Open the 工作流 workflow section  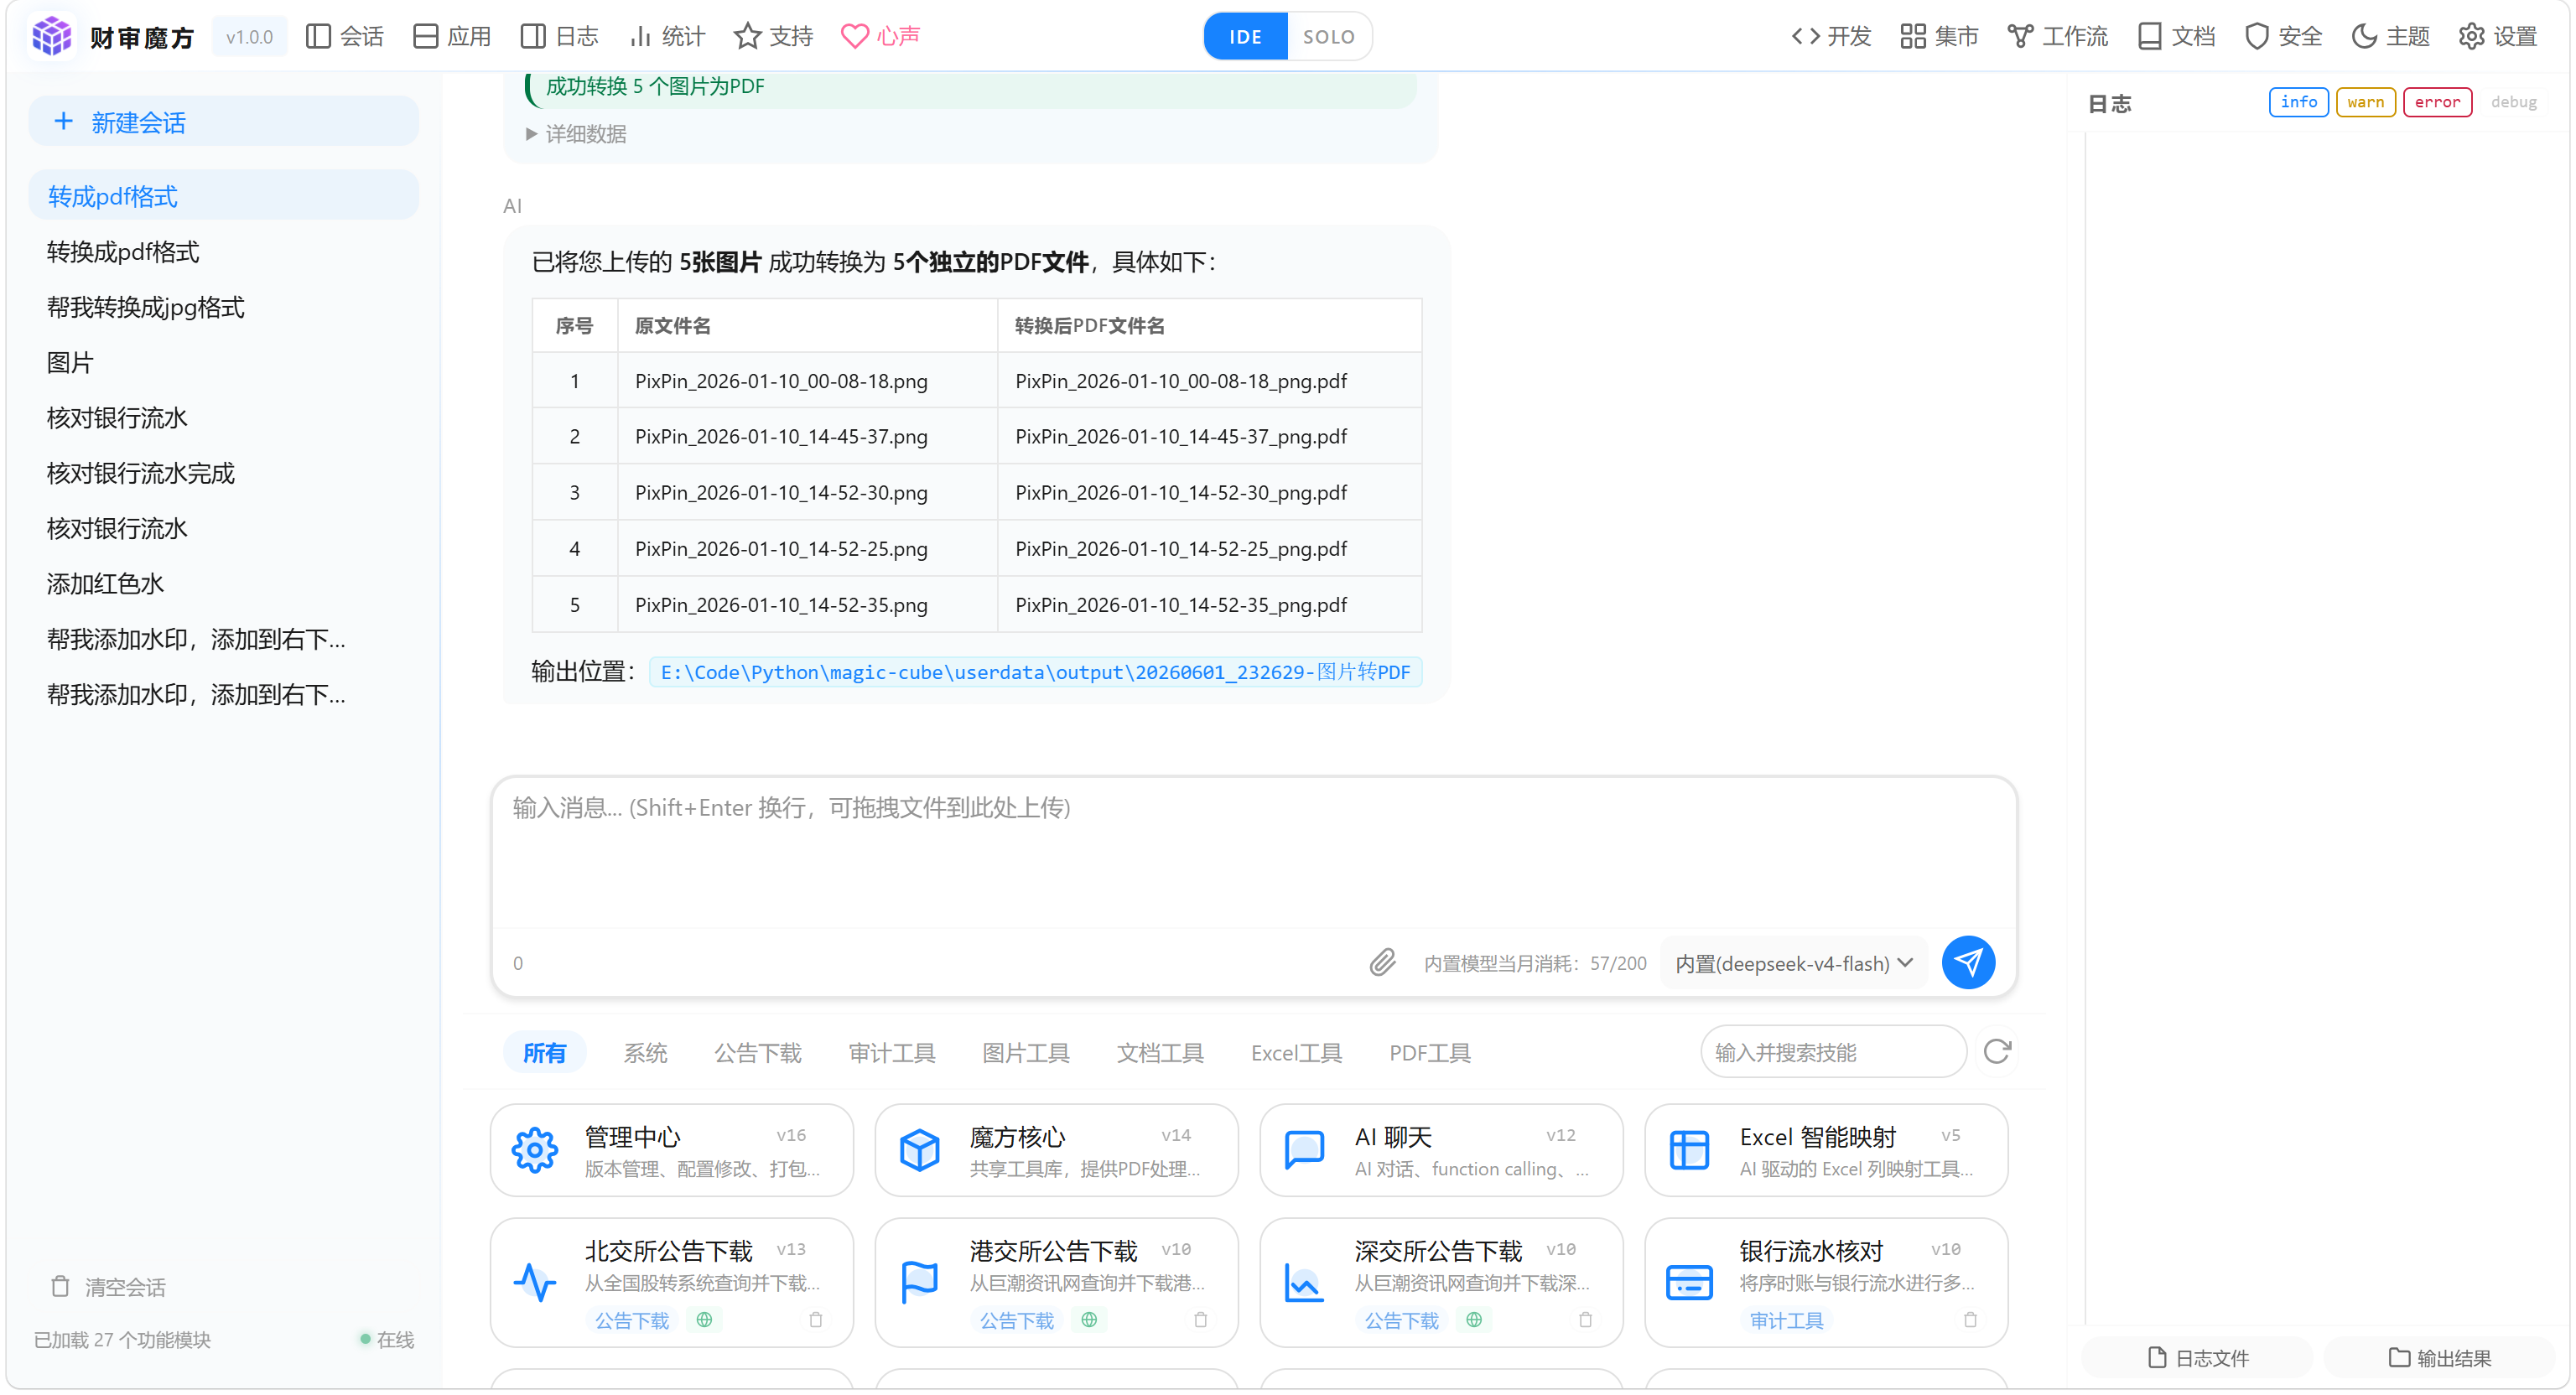(x=2057, y=37)
